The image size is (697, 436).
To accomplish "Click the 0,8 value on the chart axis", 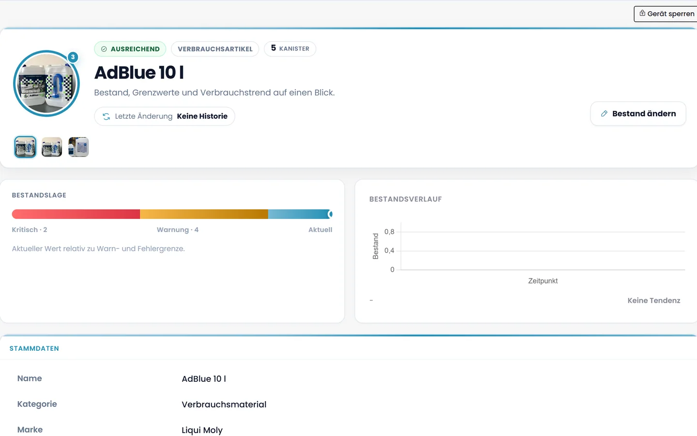I will [x=390, y=232].
